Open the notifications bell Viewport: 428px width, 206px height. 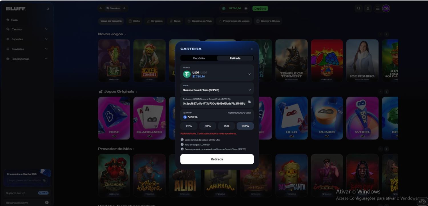368,8
